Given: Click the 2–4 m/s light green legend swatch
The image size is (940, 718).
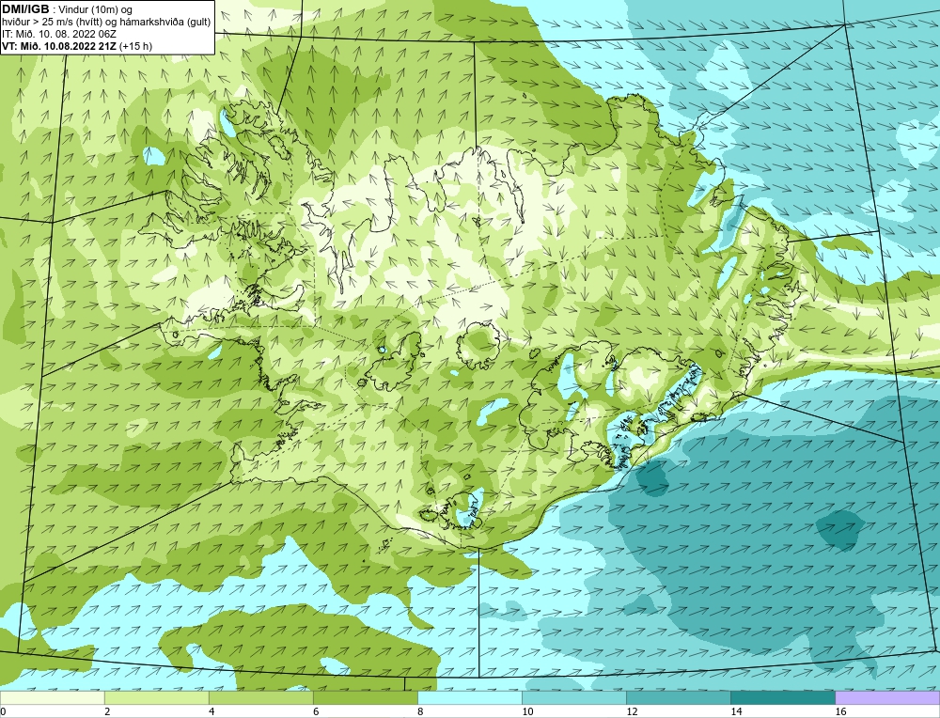Looking at the screenshot, I should point(156,697).
